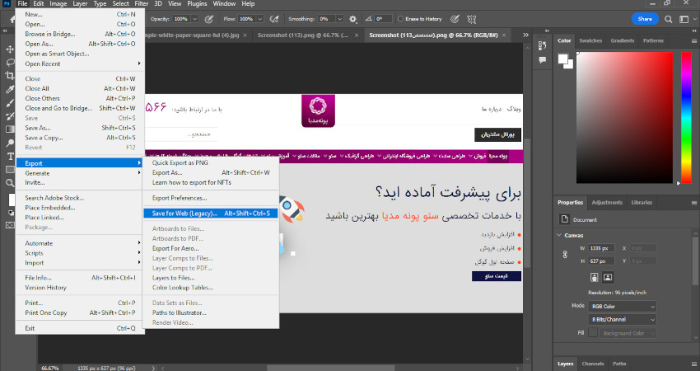Click the canvas height H field
The width and height of the screenshot is (700, 371).
click(x=601, y=261)
